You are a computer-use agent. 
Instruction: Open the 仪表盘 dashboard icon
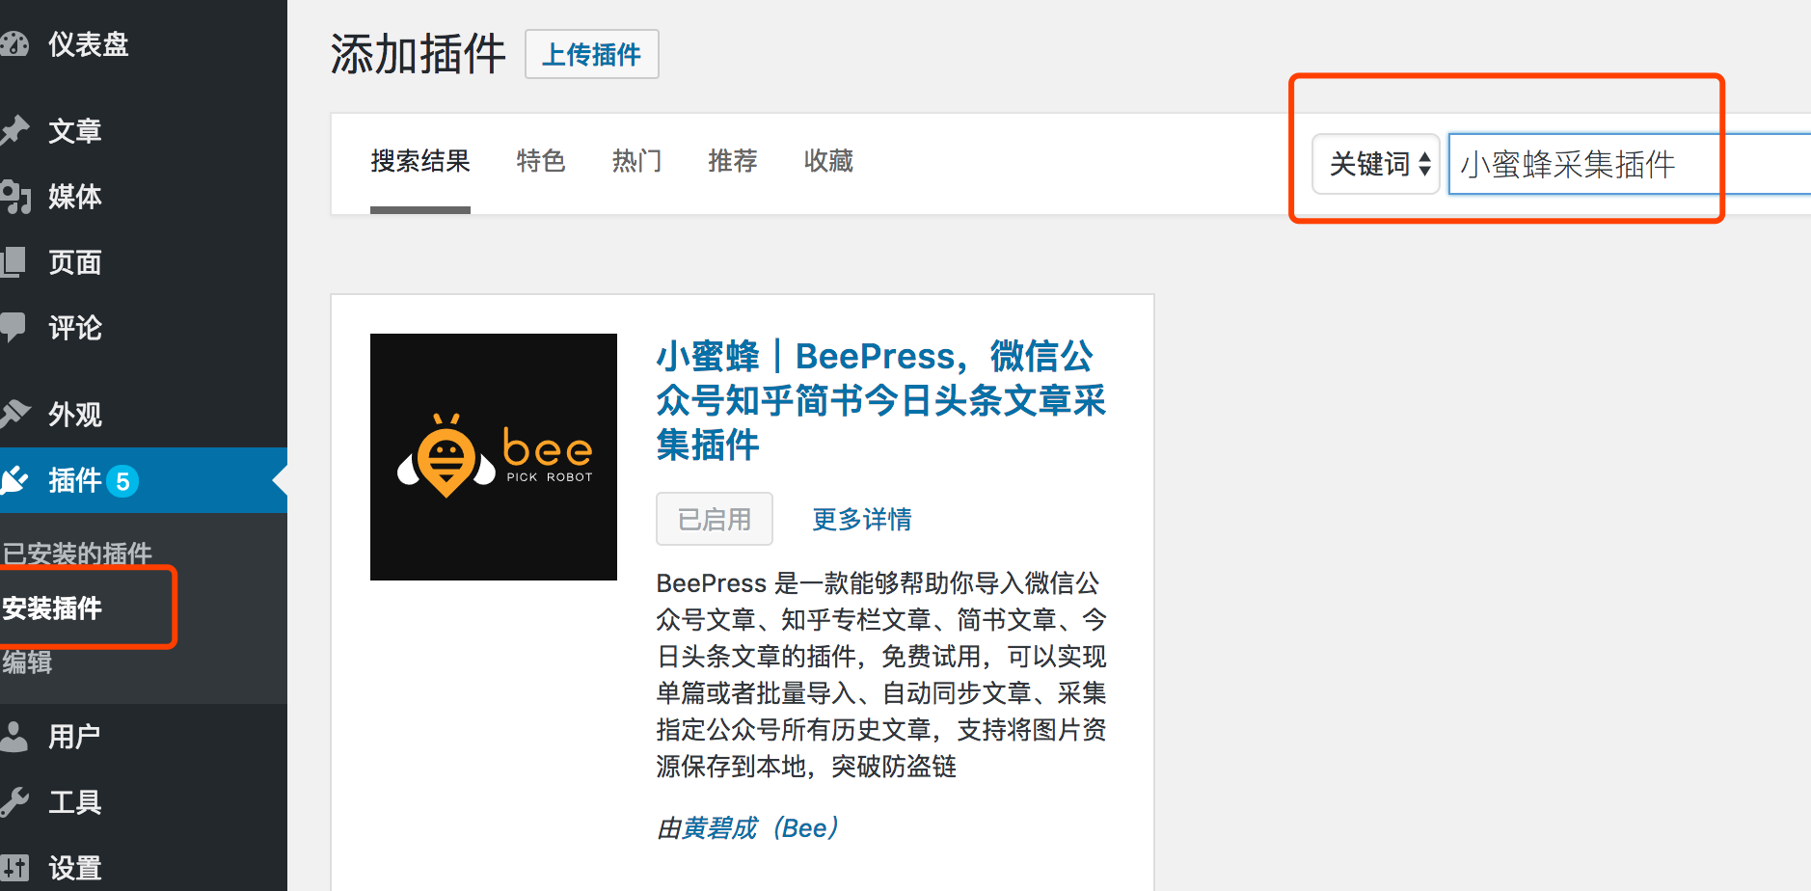[x=14, y=44]
